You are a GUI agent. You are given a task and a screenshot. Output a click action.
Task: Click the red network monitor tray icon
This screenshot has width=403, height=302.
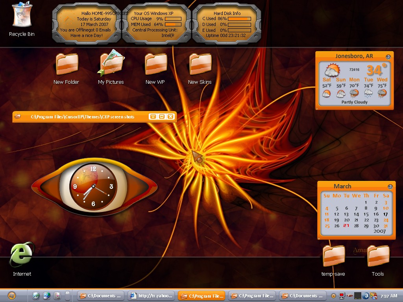tap(342, 296)
